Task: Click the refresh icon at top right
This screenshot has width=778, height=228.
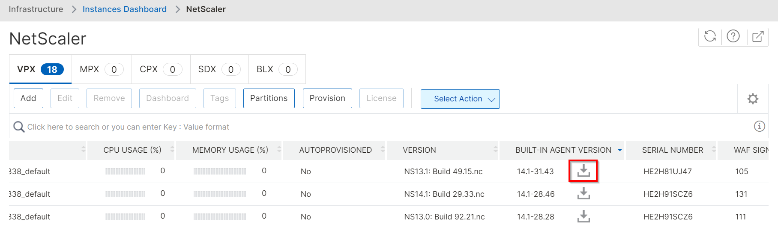Action: tap(710, 36)
